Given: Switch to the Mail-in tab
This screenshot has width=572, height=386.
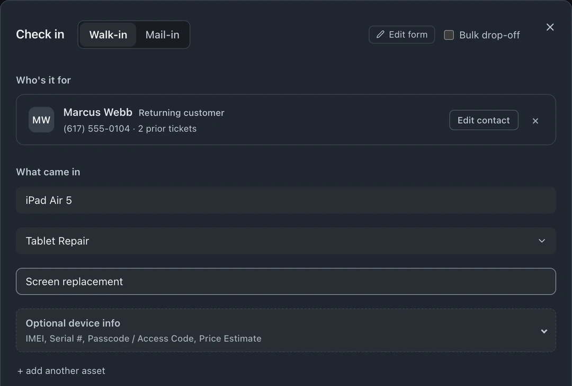Looking at the screenshot, I should 163,34.
